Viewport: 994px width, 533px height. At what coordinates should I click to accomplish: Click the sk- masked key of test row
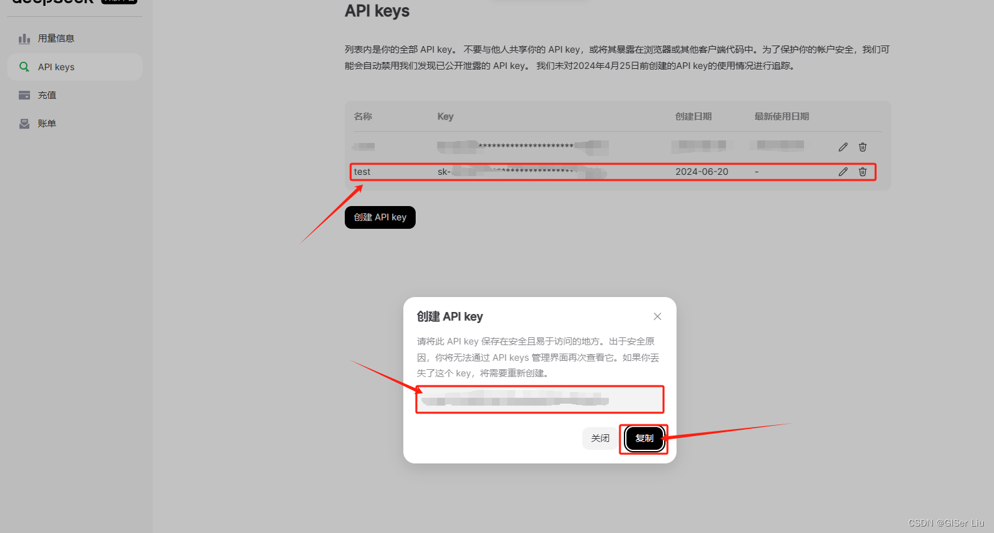coord(522,172)
